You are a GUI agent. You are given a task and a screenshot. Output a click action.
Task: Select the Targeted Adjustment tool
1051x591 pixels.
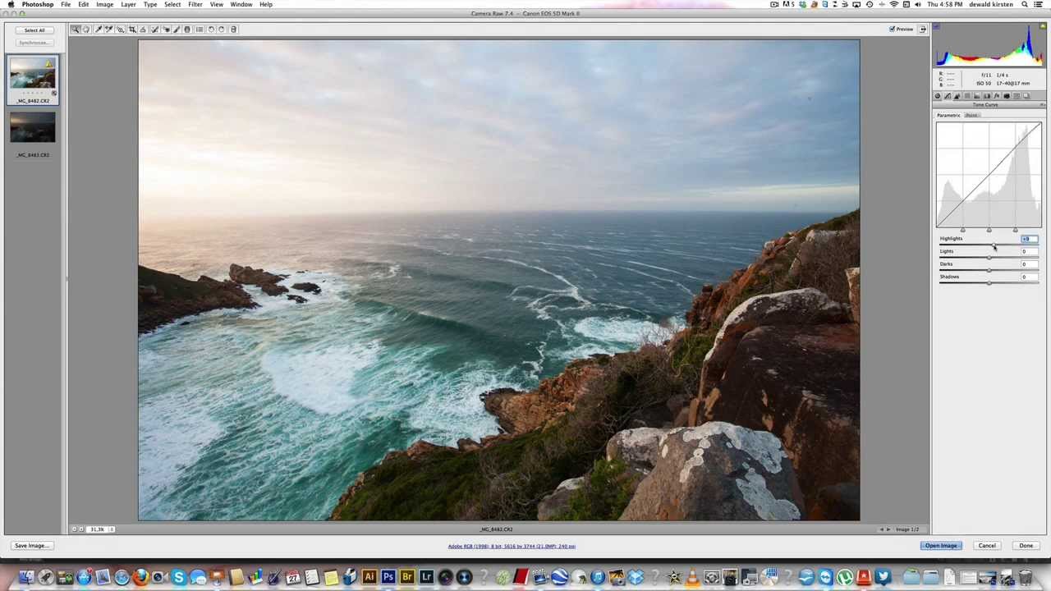pyautogui.click(x=121, y=30)
